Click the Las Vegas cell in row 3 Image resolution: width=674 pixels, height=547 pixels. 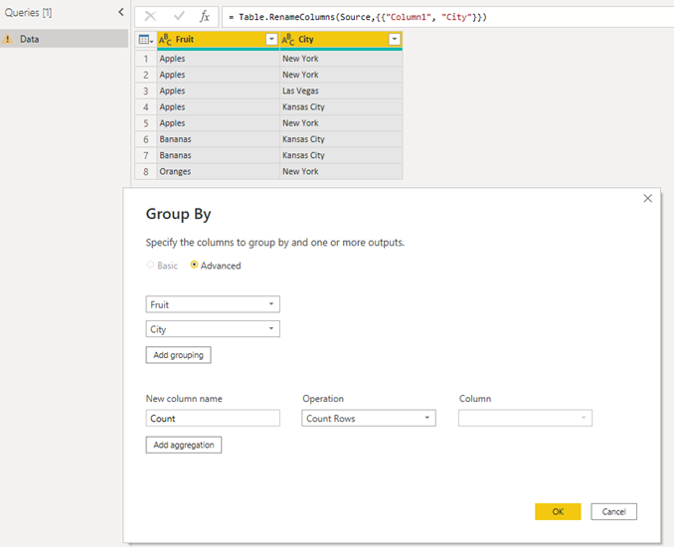point(341,91)
